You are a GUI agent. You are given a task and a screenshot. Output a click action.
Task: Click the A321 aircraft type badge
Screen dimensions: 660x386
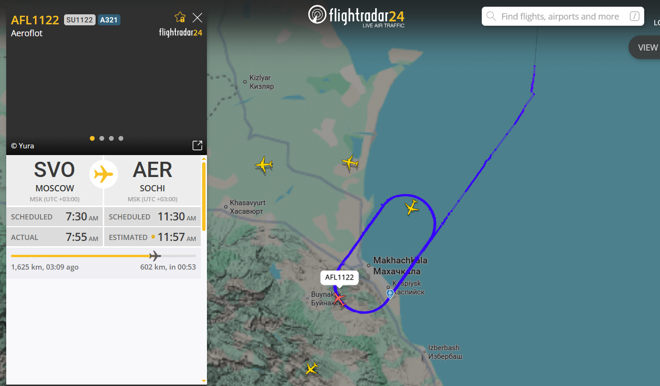coord(109,20)
